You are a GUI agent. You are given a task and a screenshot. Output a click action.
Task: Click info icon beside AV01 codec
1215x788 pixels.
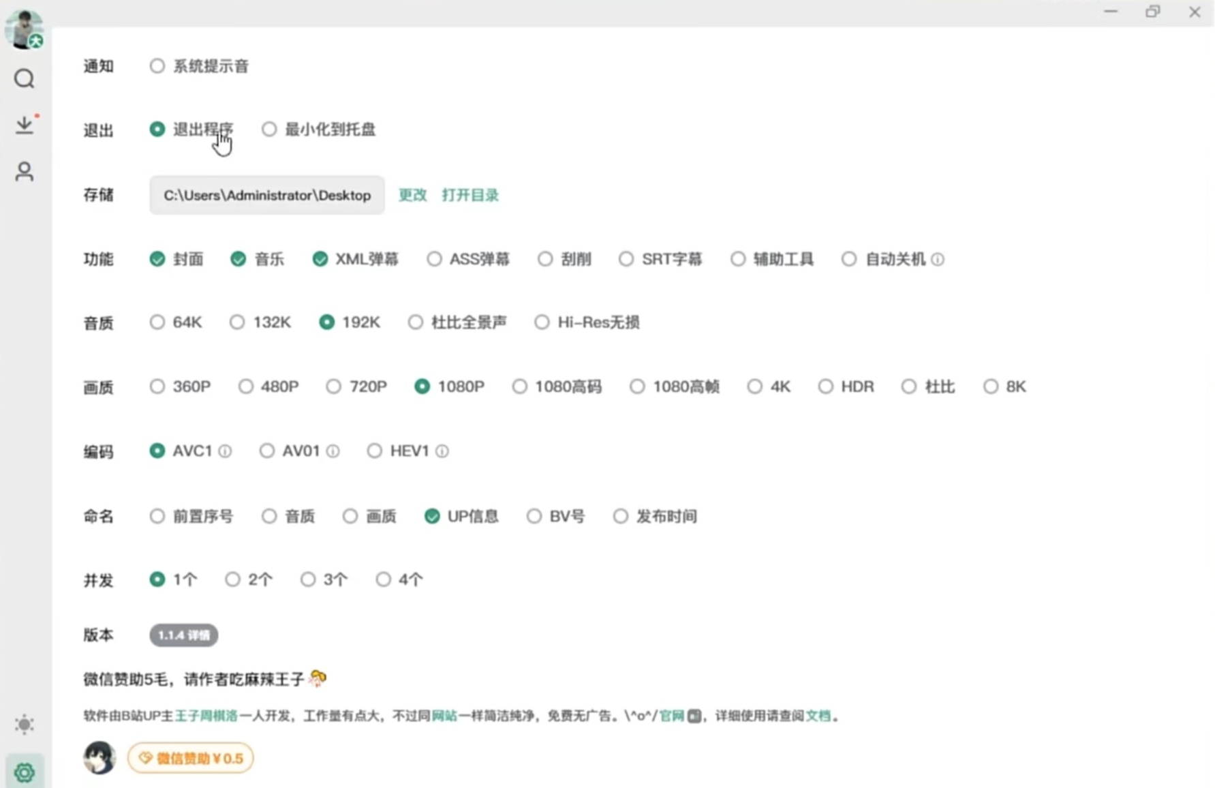tap(333, 451)
